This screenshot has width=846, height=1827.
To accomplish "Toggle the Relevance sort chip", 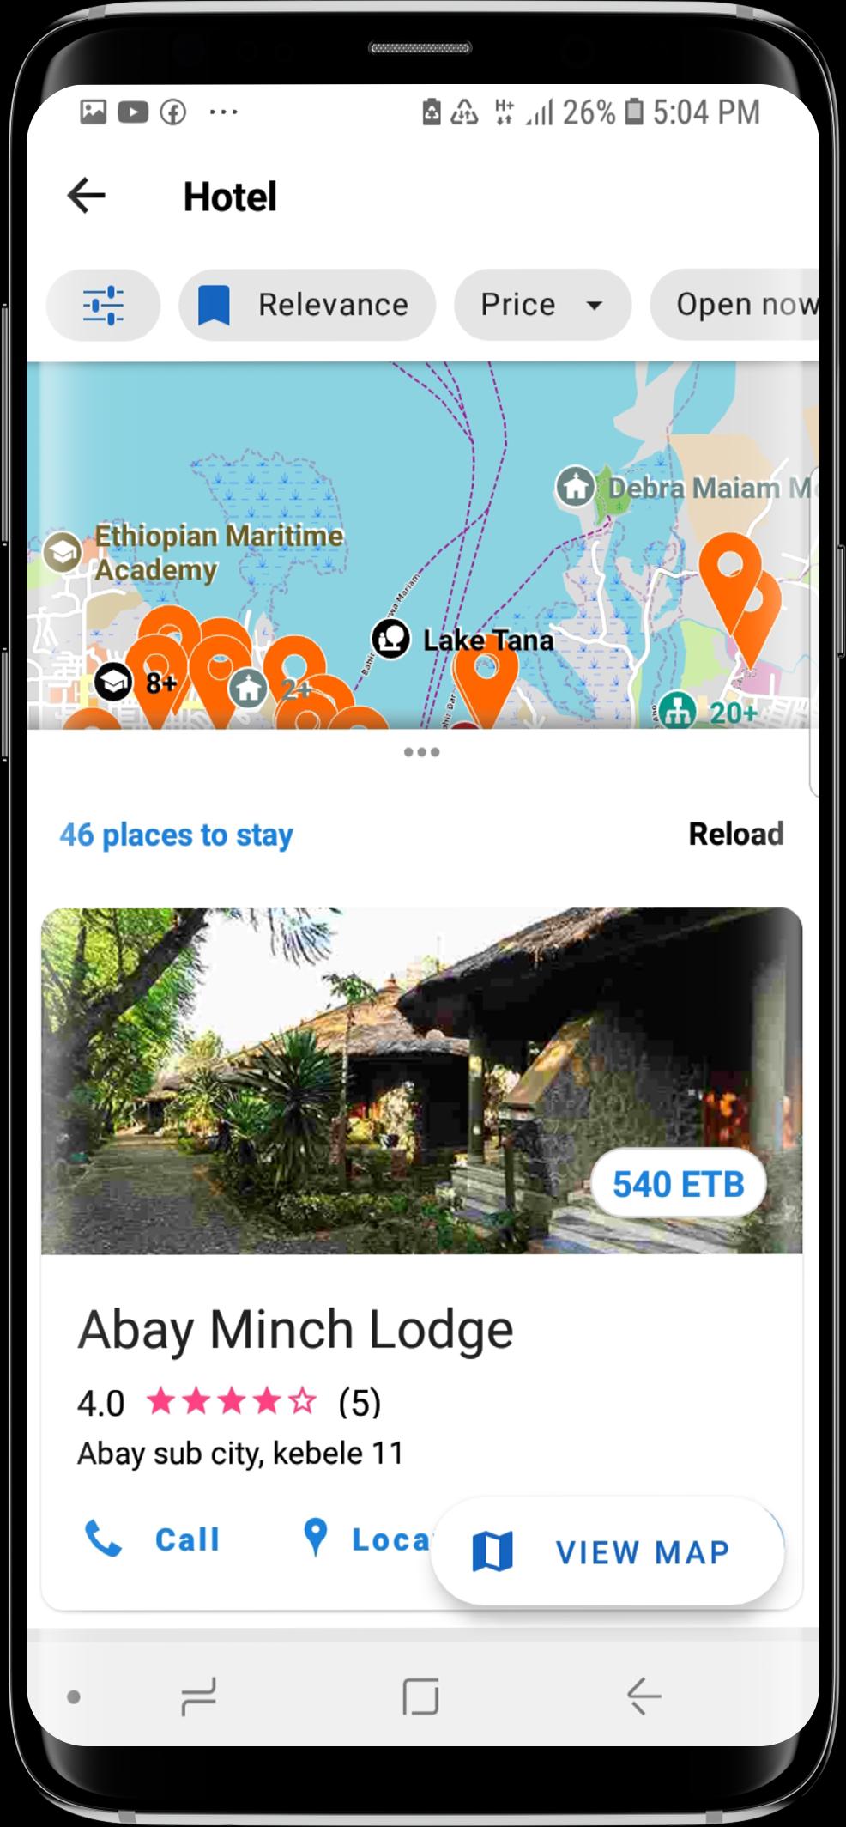I will [307, 305].
